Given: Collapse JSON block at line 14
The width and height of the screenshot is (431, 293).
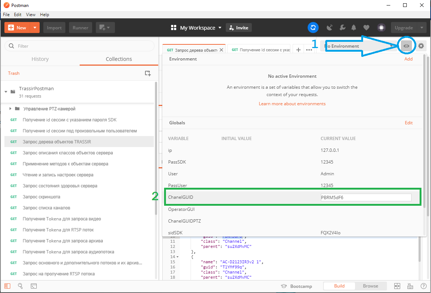Looking at the screenshot, I should pyautogui.click(x=177, y=257).
